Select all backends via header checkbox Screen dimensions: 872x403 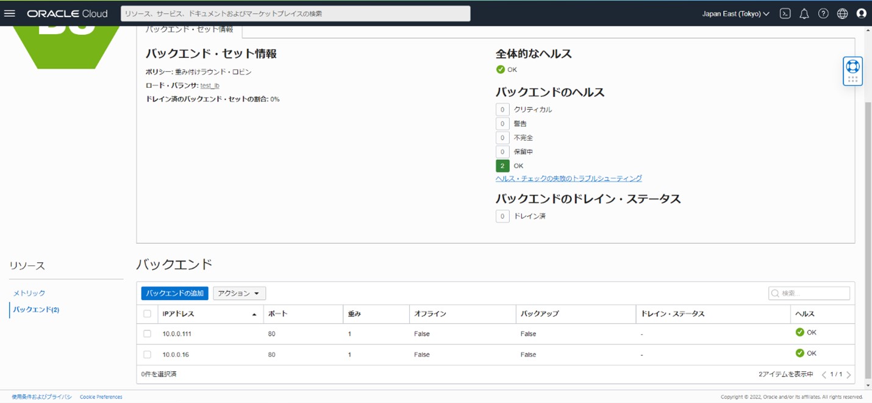[x=146, y=313]
